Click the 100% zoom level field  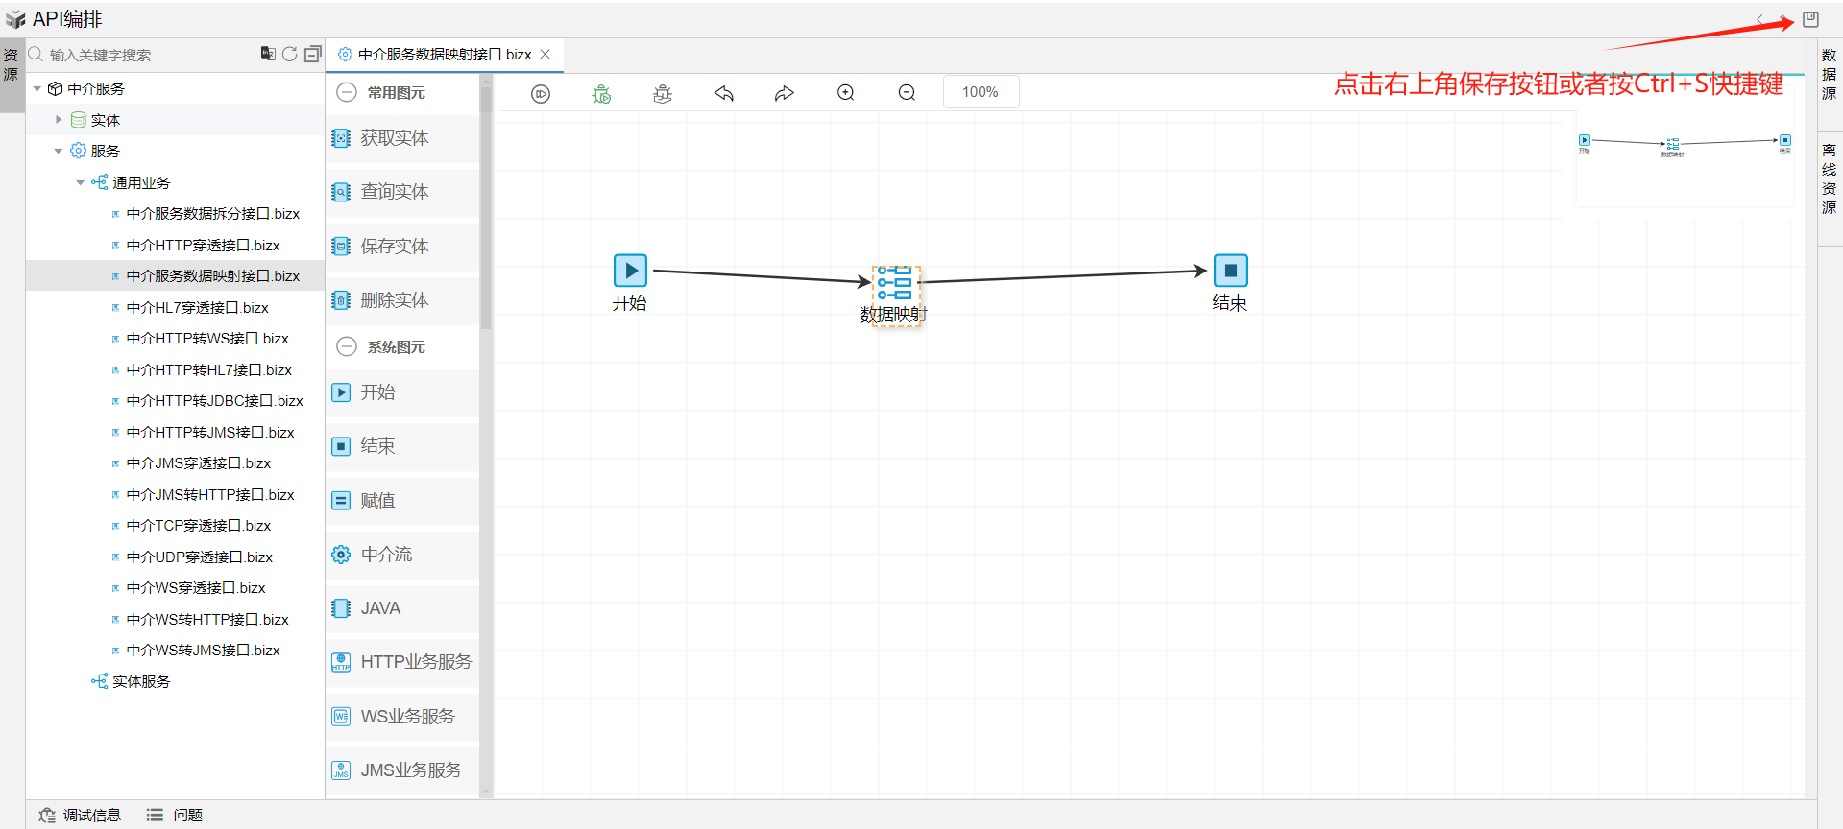click(981, 92)
